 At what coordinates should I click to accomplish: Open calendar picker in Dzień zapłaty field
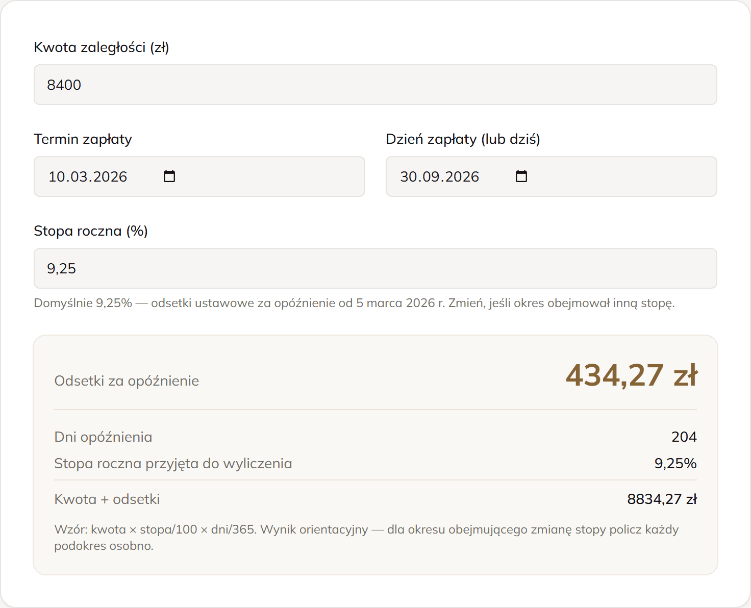pyautogui.click(x=521, y=176)
